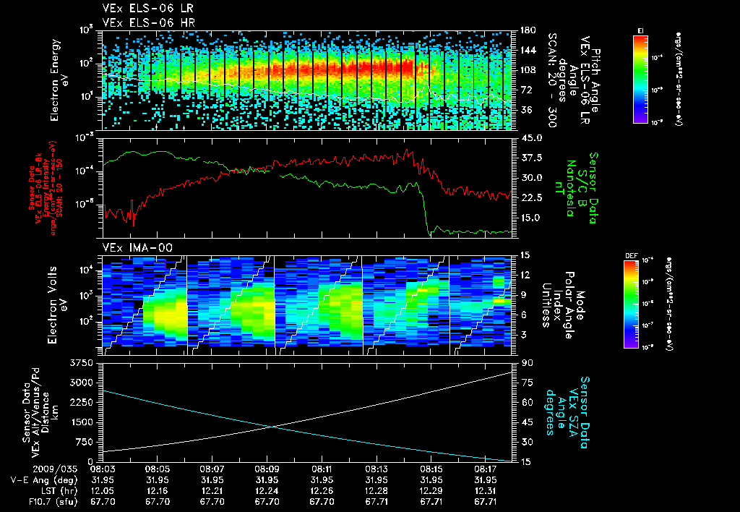Image resolution: width=740 pixels, height=512 pixels.
Task: Click the LST value 12.24
Action: coord(267,491)
